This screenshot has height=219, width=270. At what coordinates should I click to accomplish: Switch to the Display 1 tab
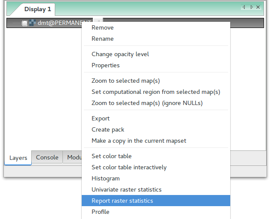pos(38,9)
